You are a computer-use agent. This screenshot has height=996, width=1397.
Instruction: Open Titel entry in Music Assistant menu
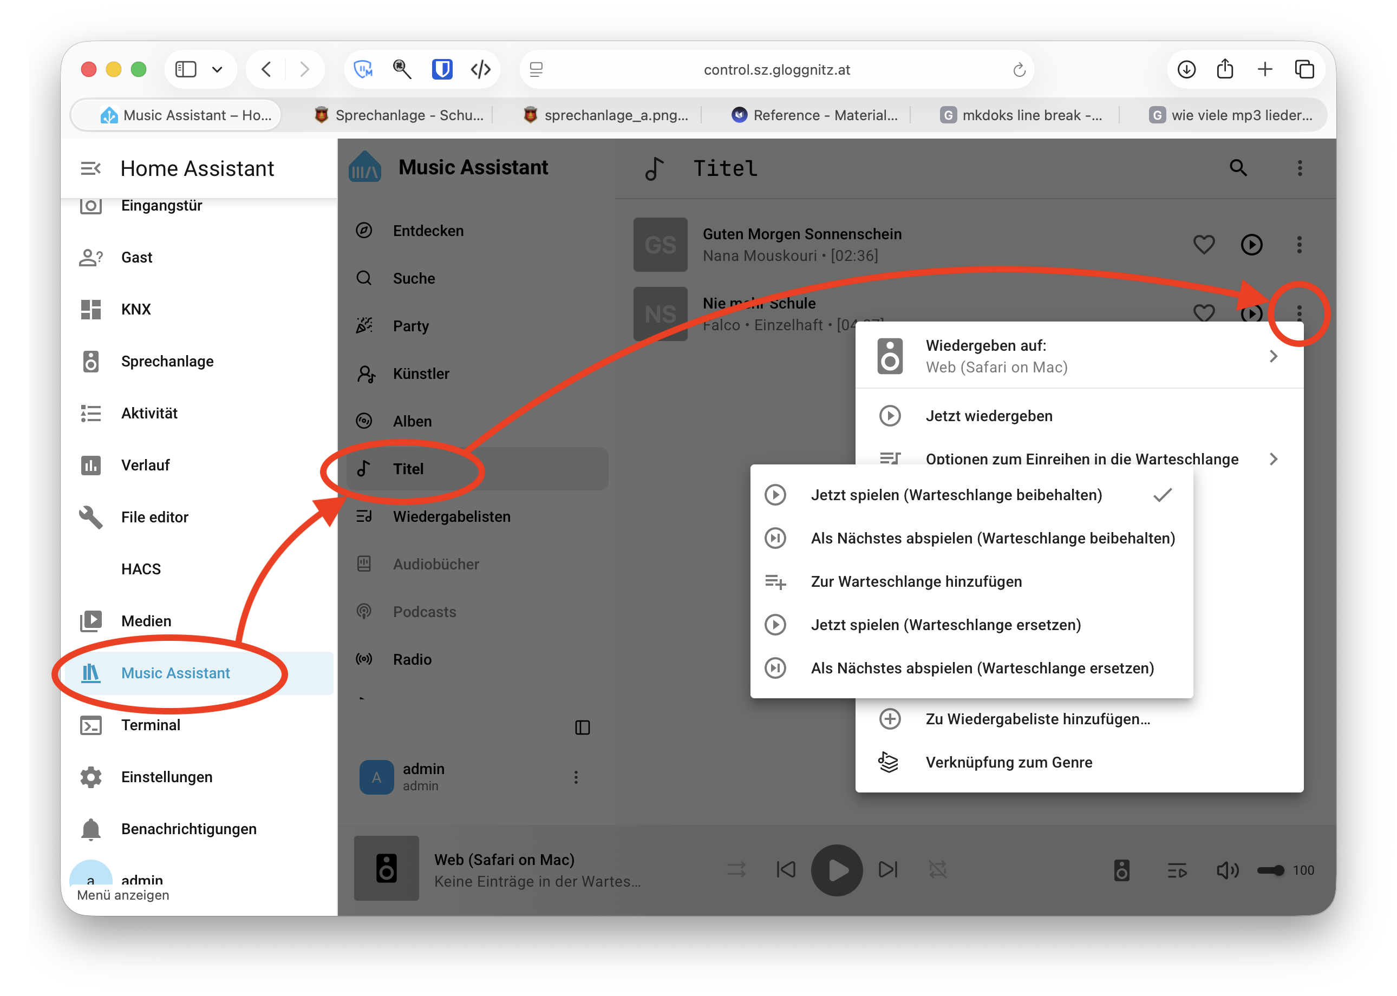pyautogui.click(x=476, y=469)
